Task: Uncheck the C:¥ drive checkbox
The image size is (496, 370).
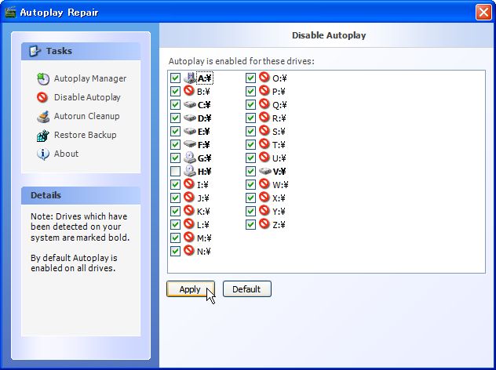Action: 175,104
